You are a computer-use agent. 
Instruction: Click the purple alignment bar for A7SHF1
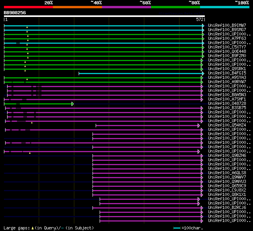[103, 100]
